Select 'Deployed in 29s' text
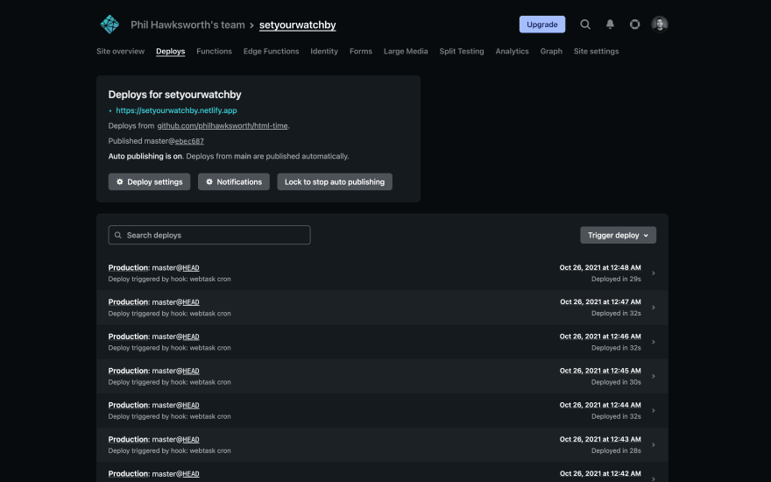 click(616, 279)
